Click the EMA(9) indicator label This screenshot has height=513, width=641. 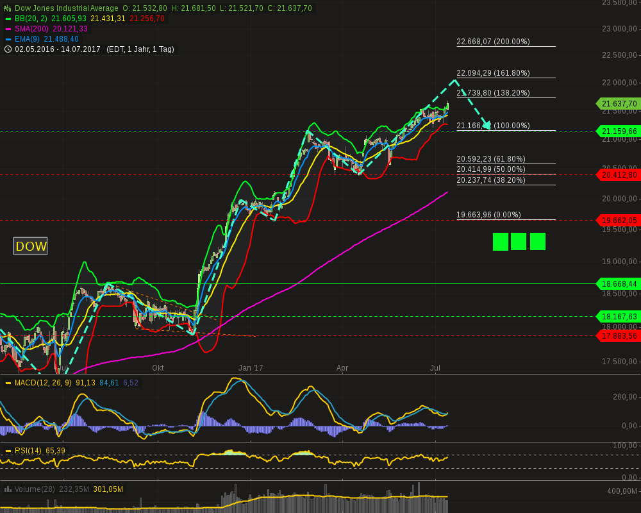28,39
